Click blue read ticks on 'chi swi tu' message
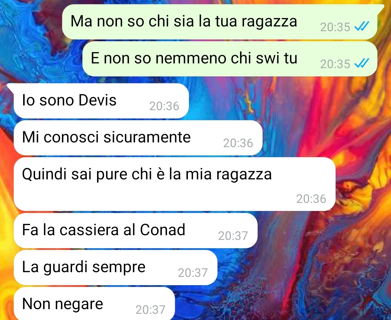Screen dimensions: 391x320 point(362,63)
